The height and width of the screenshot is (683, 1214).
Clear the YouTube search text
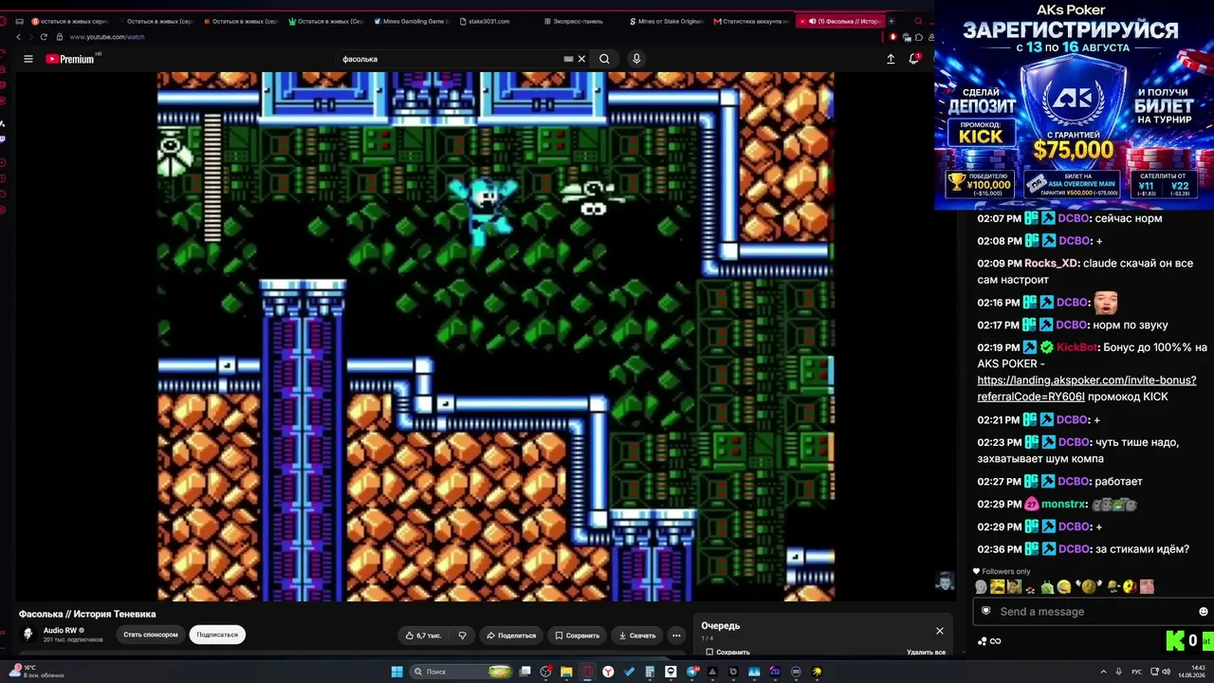coord(581,59)
